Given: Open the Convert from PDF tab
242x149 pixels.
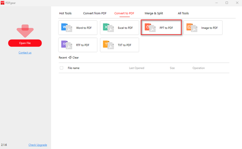Looking at the screenshot, I should (95, 13).
